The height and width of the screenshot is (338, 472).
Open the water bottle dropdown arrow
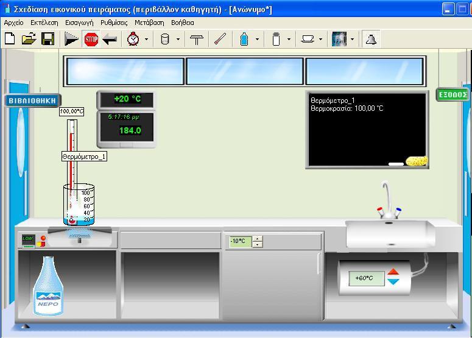click(x=257, y=39)
